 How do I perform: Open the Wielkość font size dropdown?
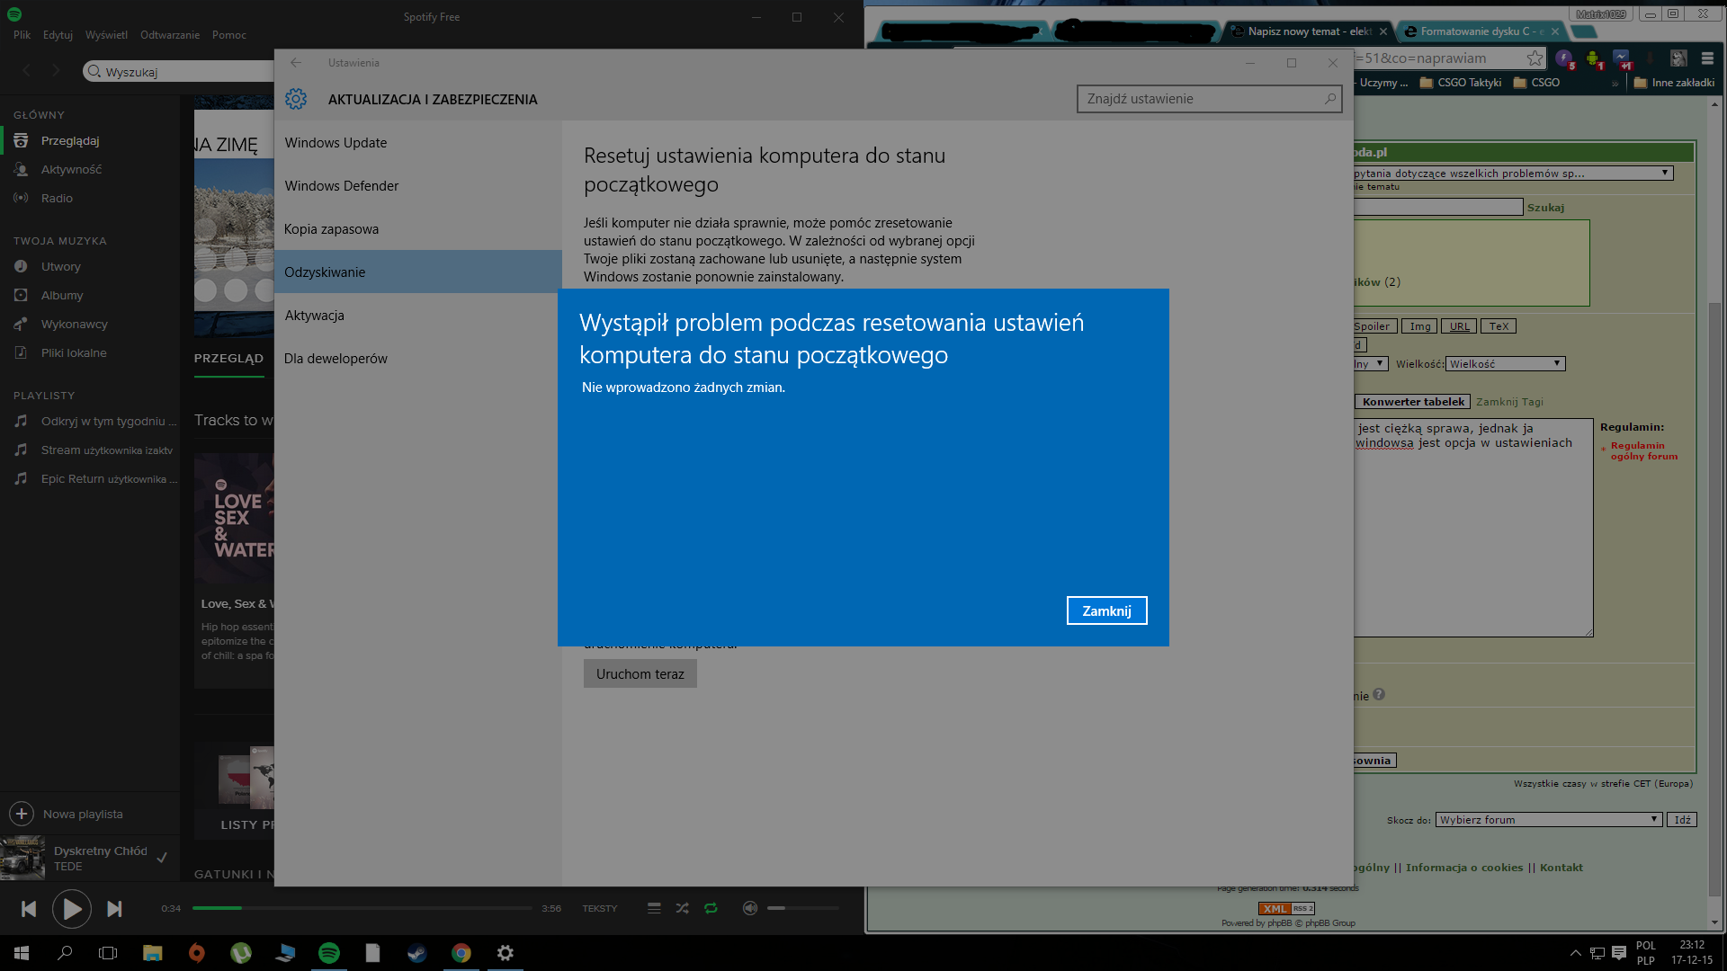1505,364
